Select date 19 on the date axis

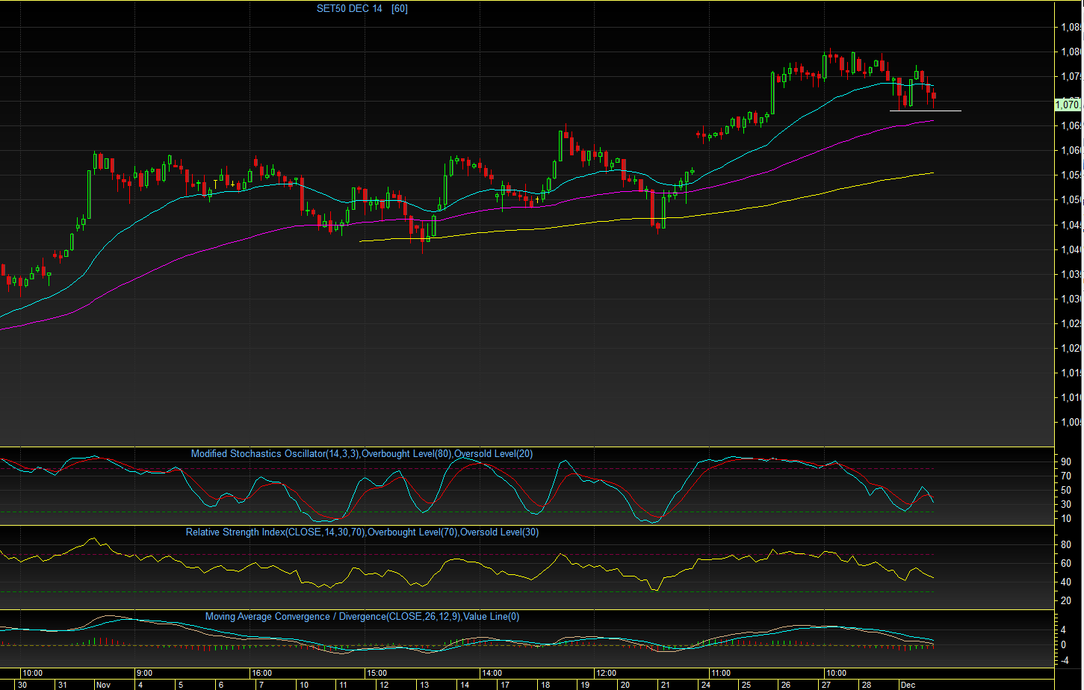[x=585, y=685]
